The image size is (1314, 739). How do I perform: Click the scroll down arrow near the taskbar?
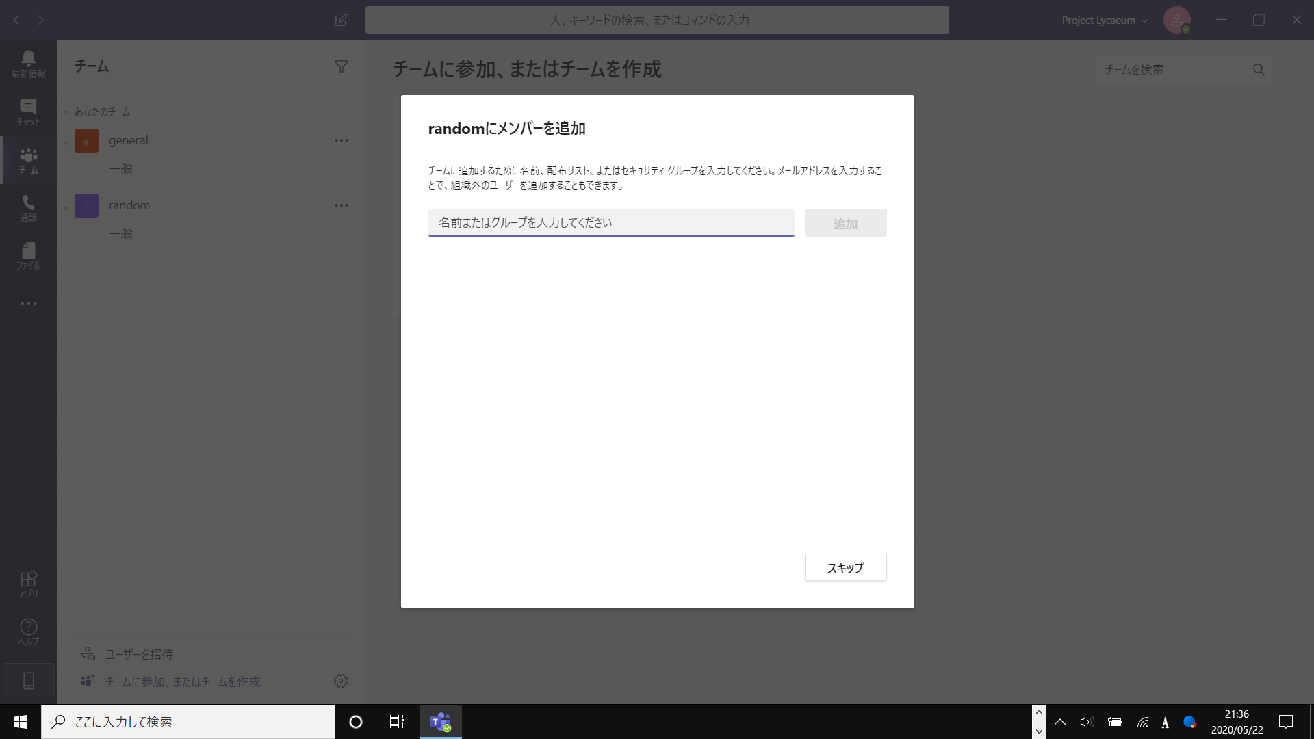click(1038, 732)
